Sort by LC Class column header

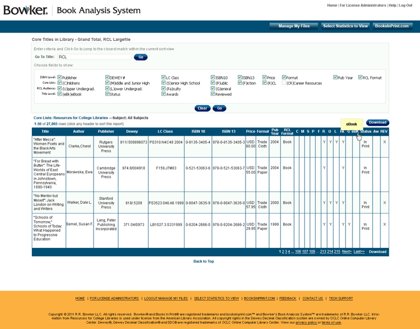[165, 132]
